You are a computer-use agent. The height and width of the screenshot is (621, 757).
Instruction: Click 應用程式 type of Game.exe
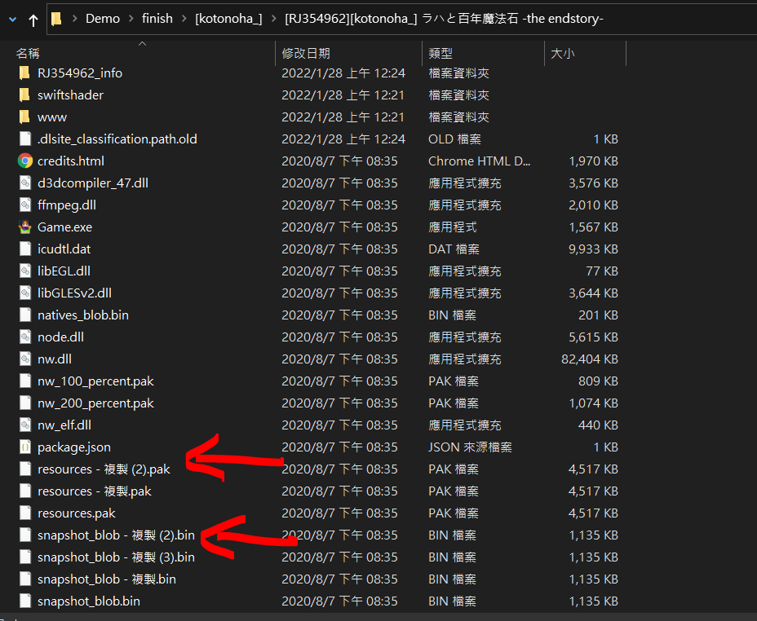[453, 227]
